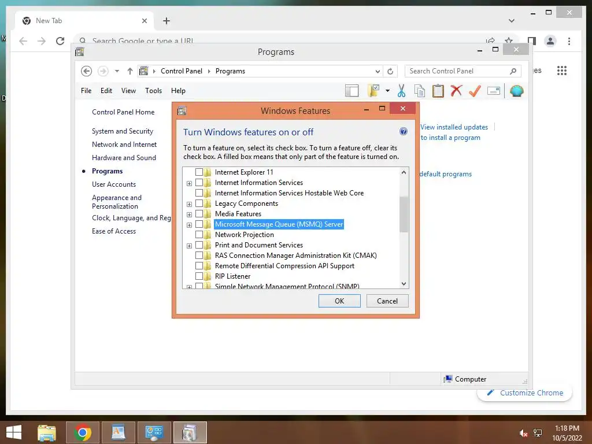Open the Tools menu
592x444 pixels.
point(153,91)
